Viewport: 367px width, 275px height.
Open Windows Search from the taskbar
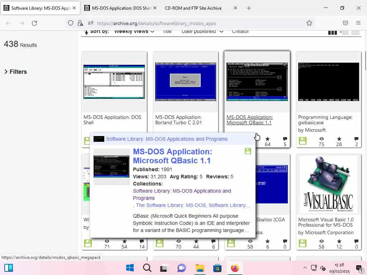[x=147, y=268]
